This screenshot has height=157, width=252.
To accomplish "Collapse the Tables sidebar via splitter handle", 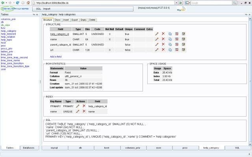I will 41,82.
